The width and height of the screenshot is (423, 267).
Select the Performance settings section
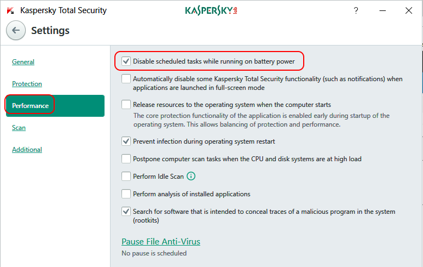click(x=31, y=106)
